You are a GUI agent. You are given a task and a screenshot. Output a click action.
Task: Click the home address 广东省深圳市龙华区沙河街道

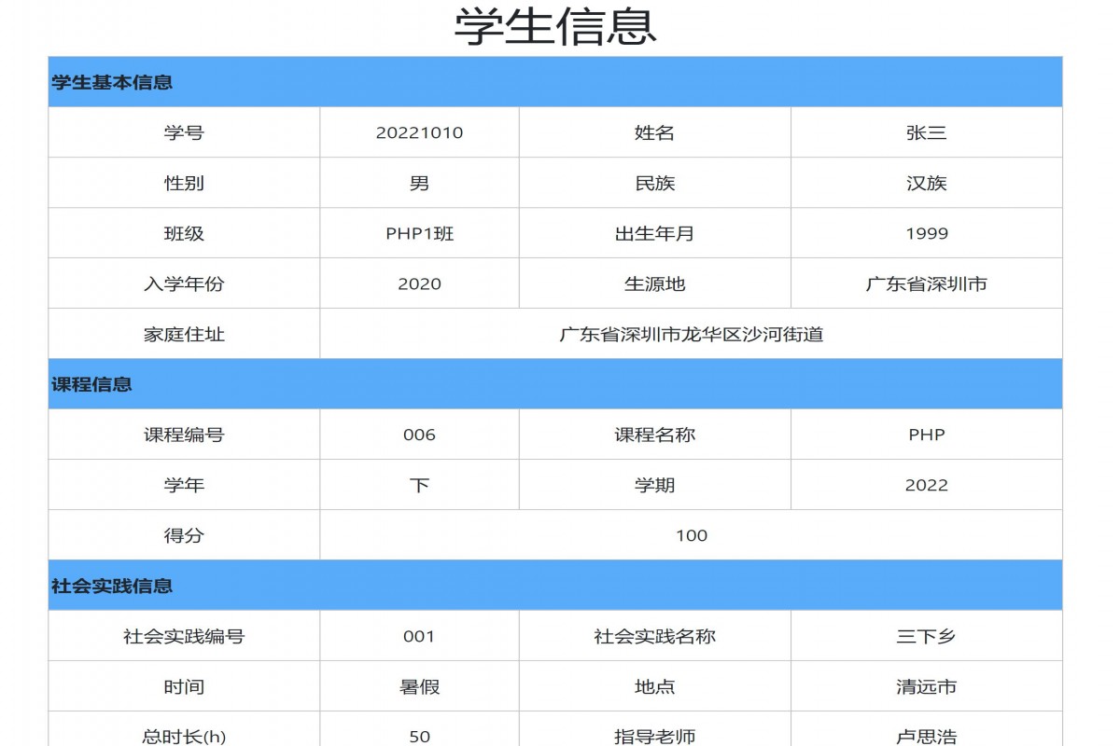coord(690,333)
